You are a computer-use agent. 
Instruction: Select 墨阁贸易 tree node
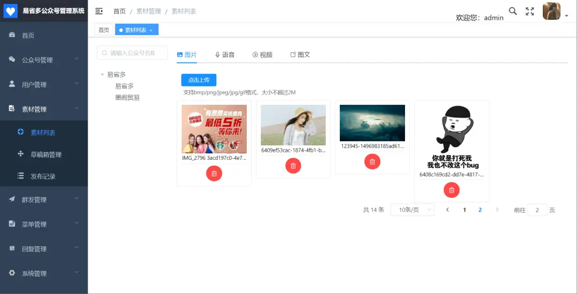(127, 98)
